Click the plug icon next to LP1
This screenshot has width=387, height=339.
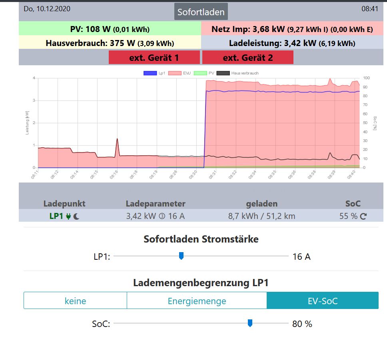tap(68, 217)
